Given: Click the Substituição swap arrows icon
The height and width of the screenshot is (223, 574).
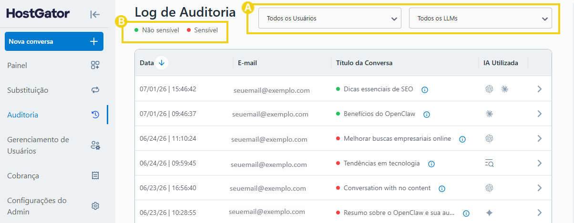Looking at the screenshot, I should click(x=95, y=90).
